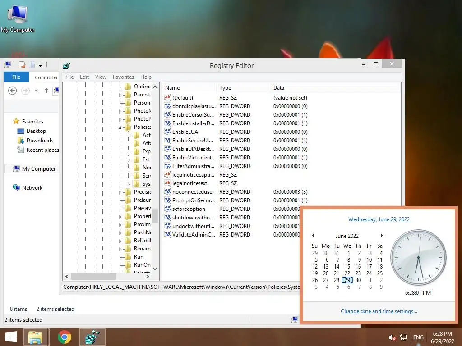Click the Syst folder icon in tree
462x346 pixels.
point(136,184)
